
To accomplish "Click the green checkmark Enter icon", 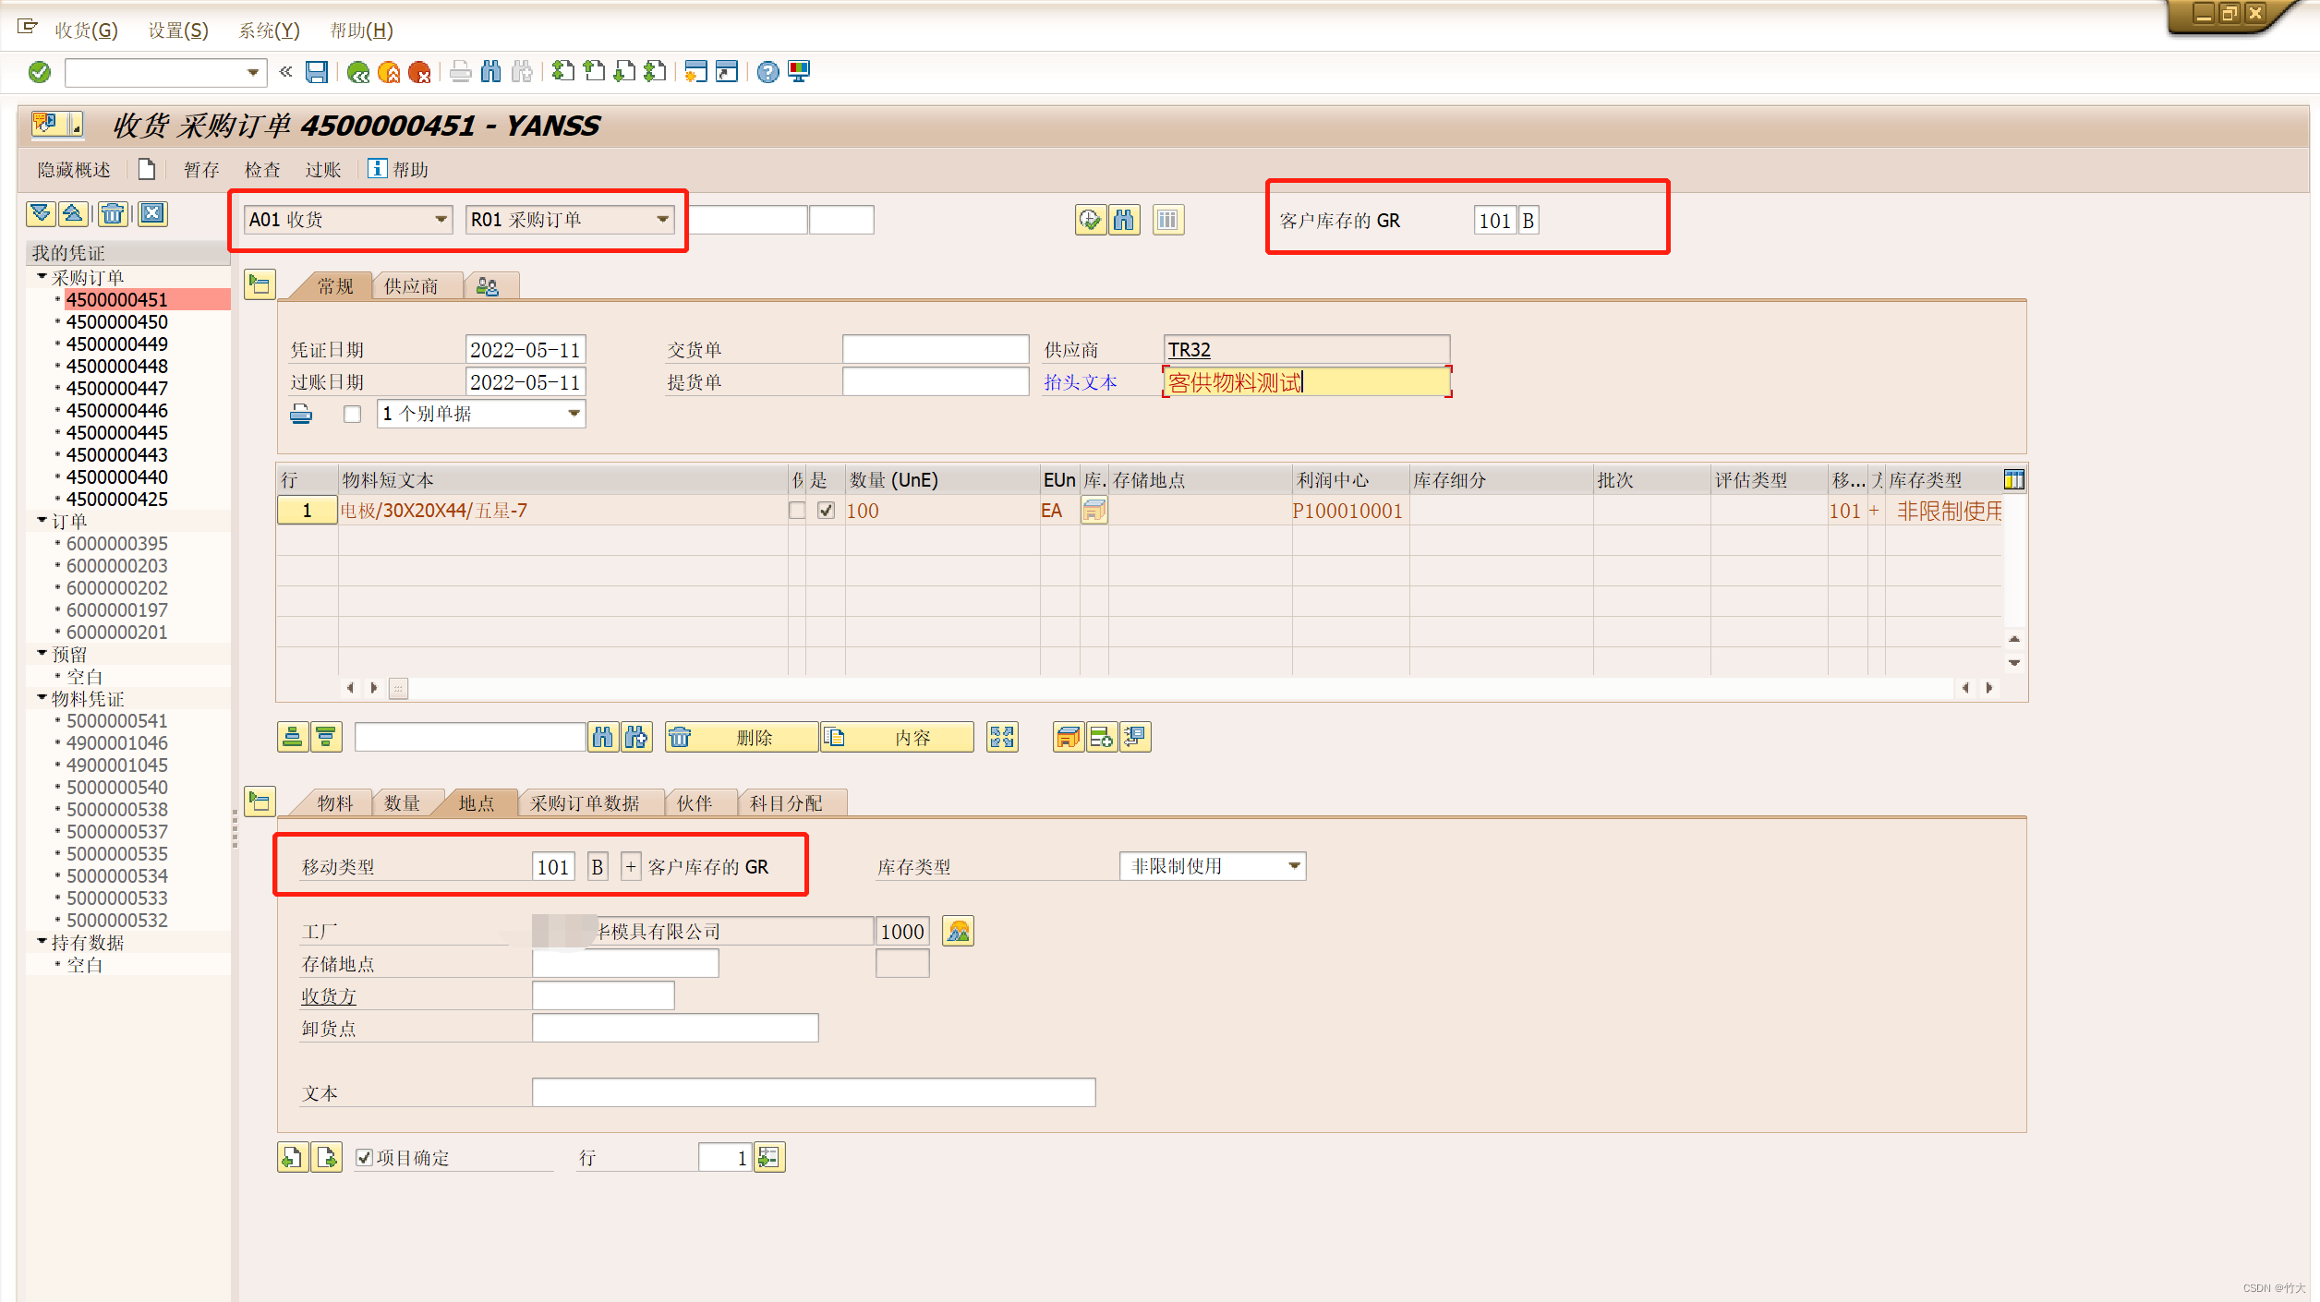I will (x=40, y=72).
